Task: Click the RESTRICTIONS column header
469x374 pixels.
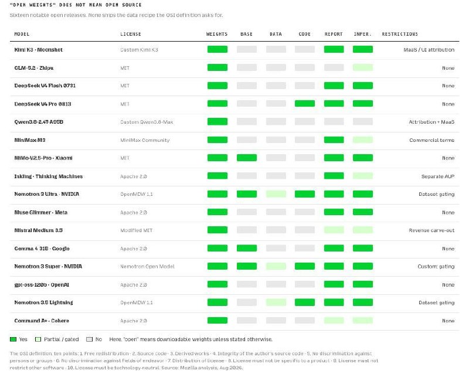Action: point(400,34)
